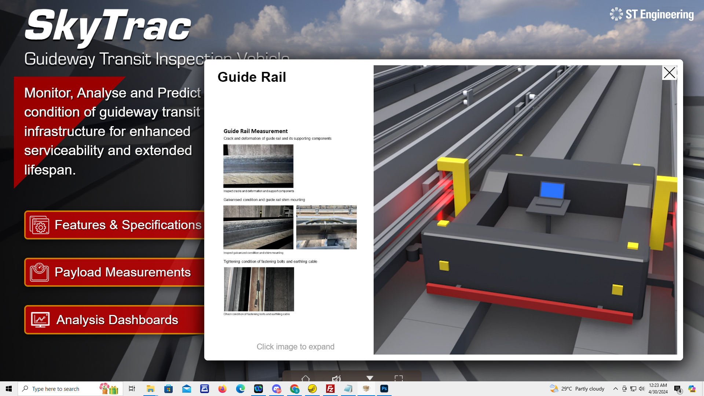Close the Guide Rail popup

point(669,73)
